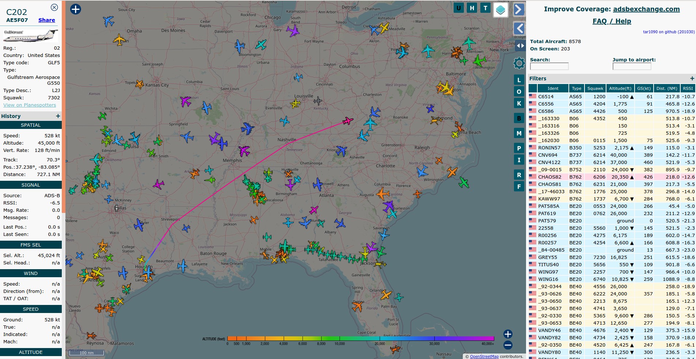Toggle the U map button
Screen dimensions: 696x359
tap(459, 8)
